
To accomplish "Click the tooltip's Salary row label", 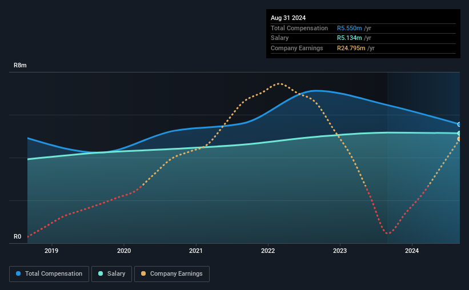I will tap(280, 38).
